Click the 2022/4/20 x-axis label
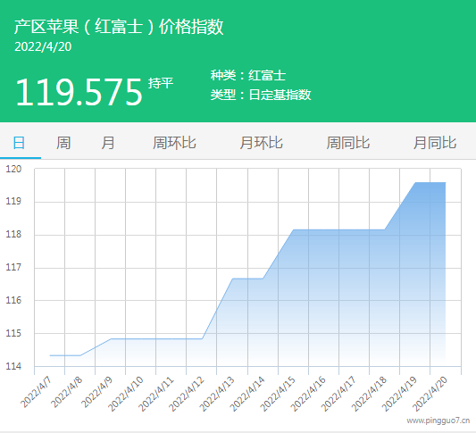 coord(430,395)
